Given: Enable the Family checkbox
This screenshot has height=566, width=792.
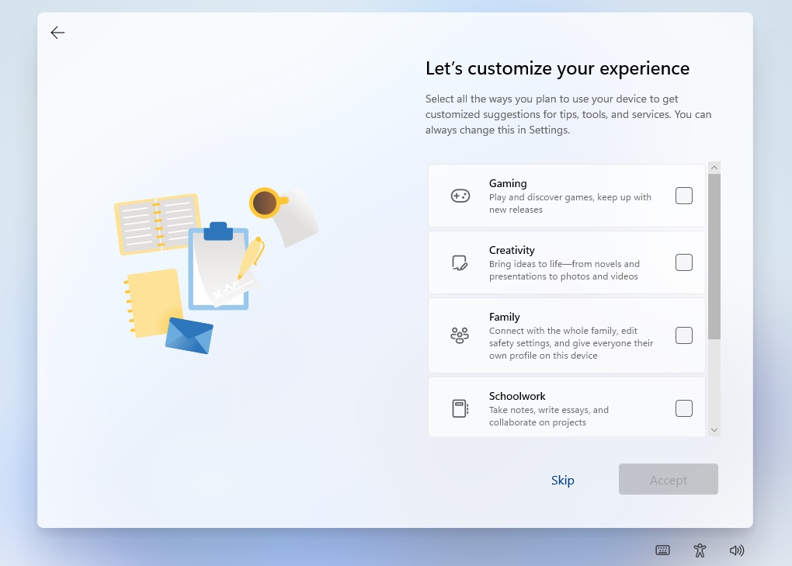Looking at the screenshot, I should tap(684, 335).
